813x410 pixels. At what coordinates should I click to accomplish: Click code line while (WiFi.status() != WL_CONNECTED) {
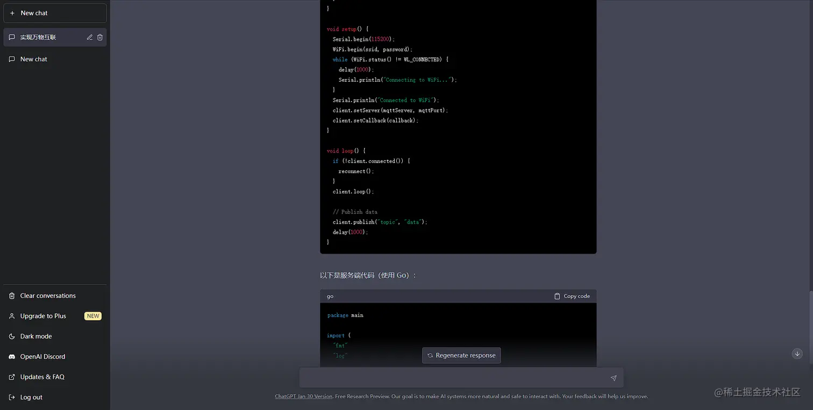tap(391, 60)
